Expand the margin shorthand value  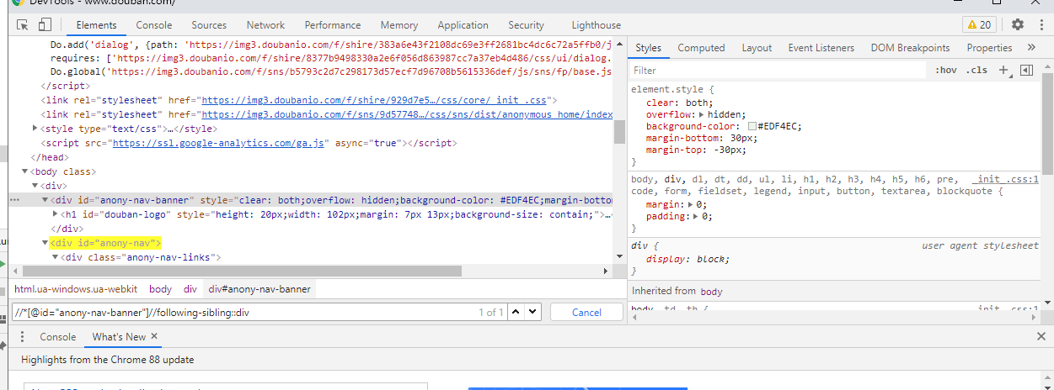pyautogui.click(x=690, y=204)
